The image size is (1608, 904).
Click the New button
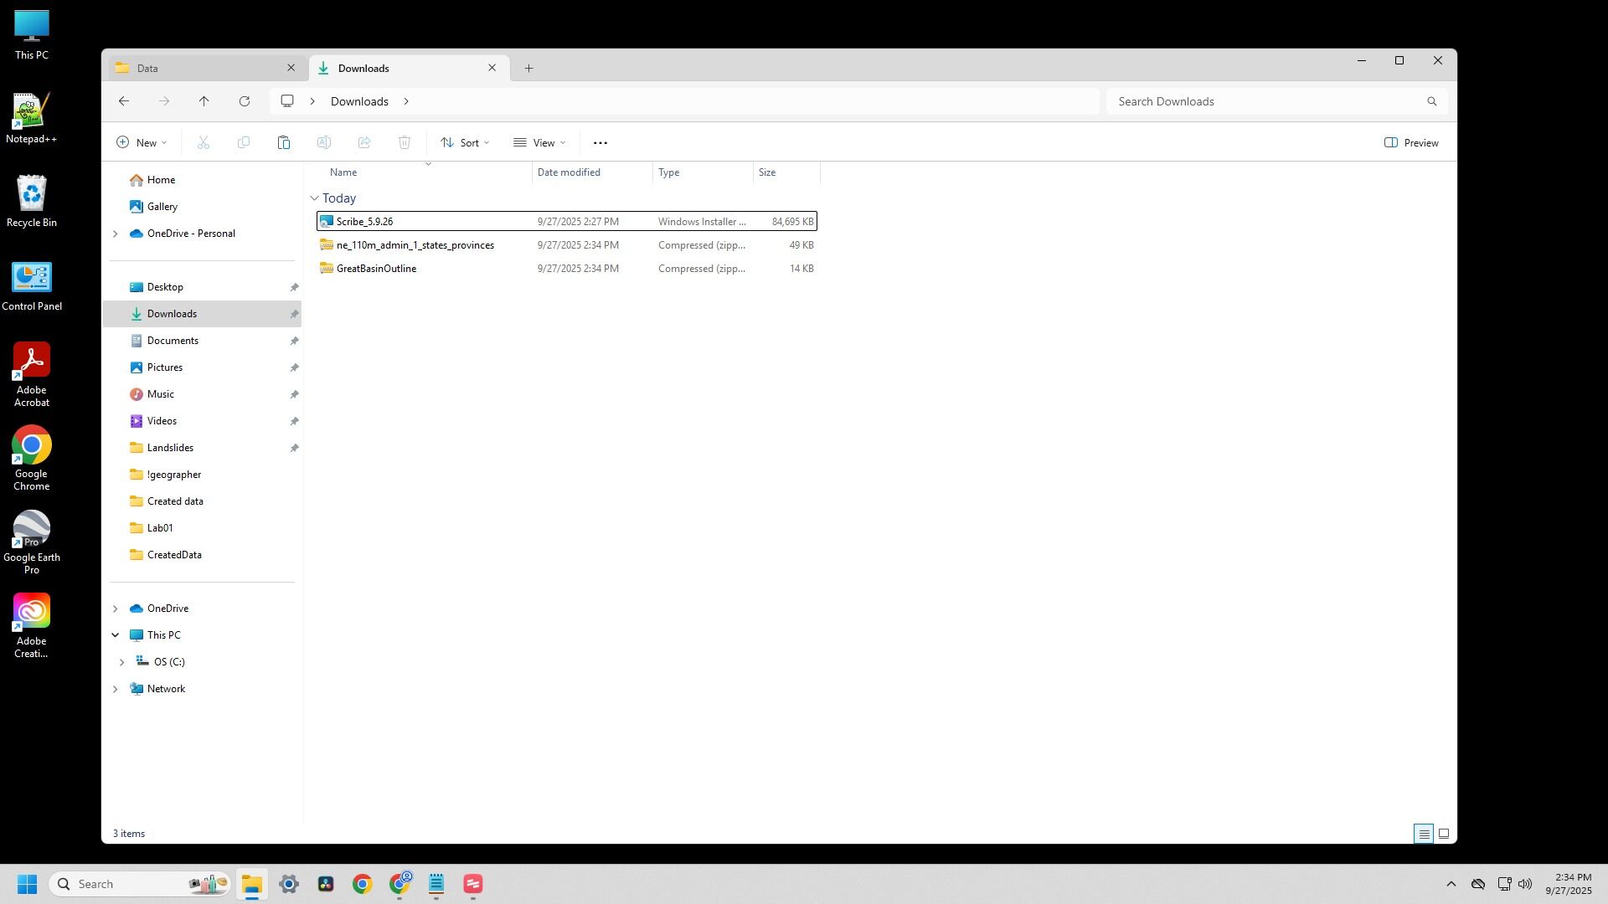coord(142,143)
